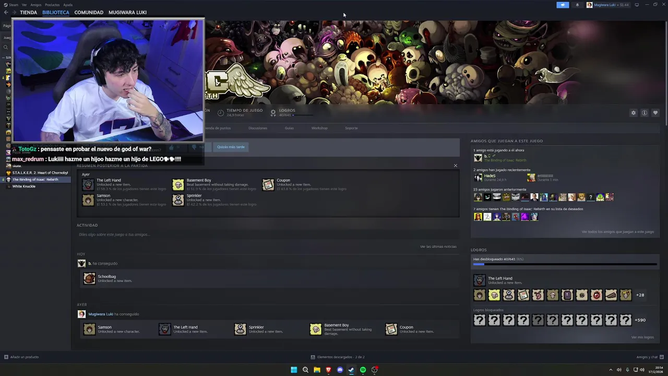The width and height of the screenshot is (668, 376).
Task: Open the notifications bell
Action: [577, 5]
